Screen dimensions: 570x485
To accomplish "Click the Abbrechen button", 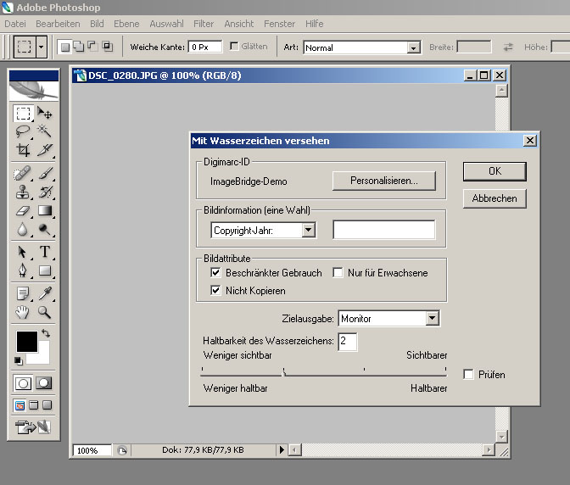I will (x=495, y=198).
